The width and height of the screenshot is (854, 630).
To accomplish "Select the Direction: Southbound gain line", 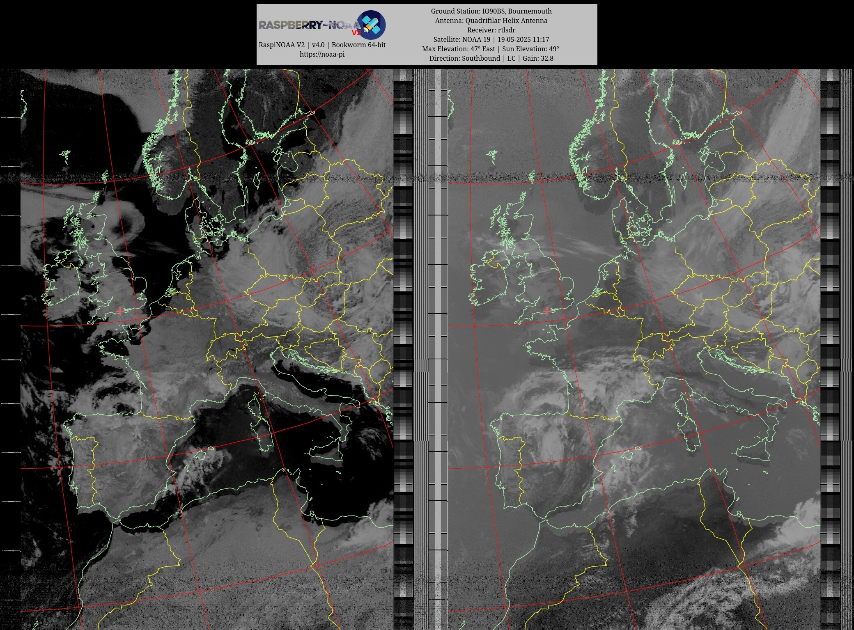I will [491, 58].
